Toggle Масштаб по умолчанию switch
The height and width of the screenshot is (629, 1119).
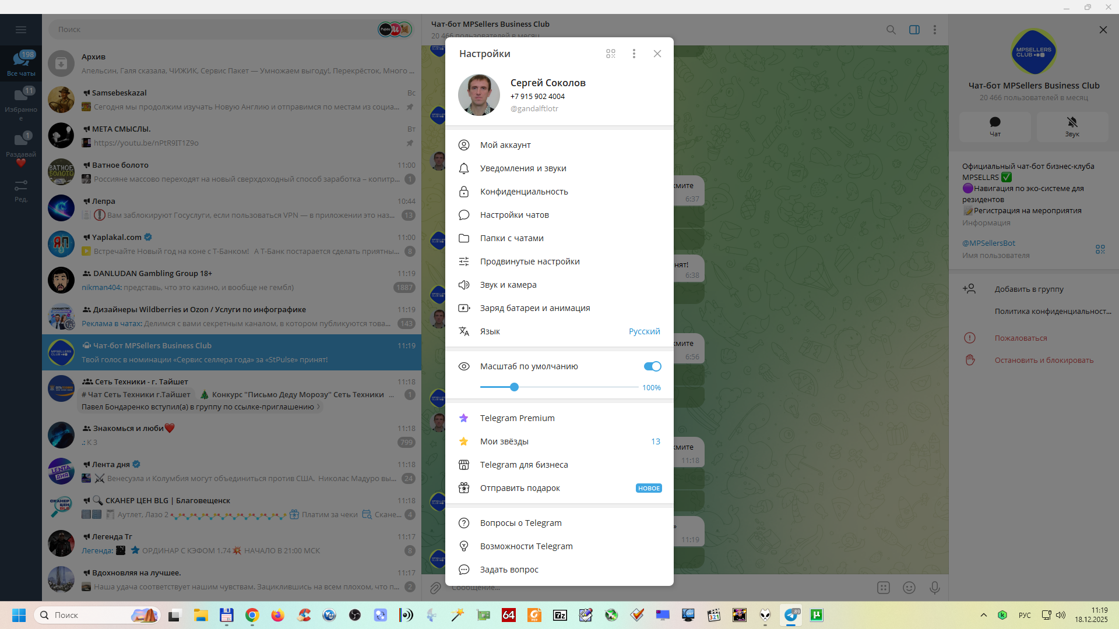tap(652, 366)
